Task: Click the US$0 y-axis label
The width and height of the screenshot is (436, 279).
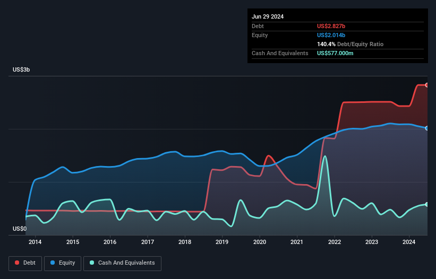Action: tap(20, 229)
